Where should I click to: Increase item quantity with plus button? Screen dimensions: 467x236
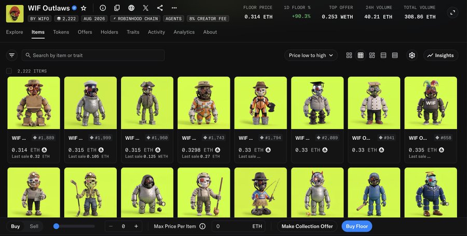point(136,226)
